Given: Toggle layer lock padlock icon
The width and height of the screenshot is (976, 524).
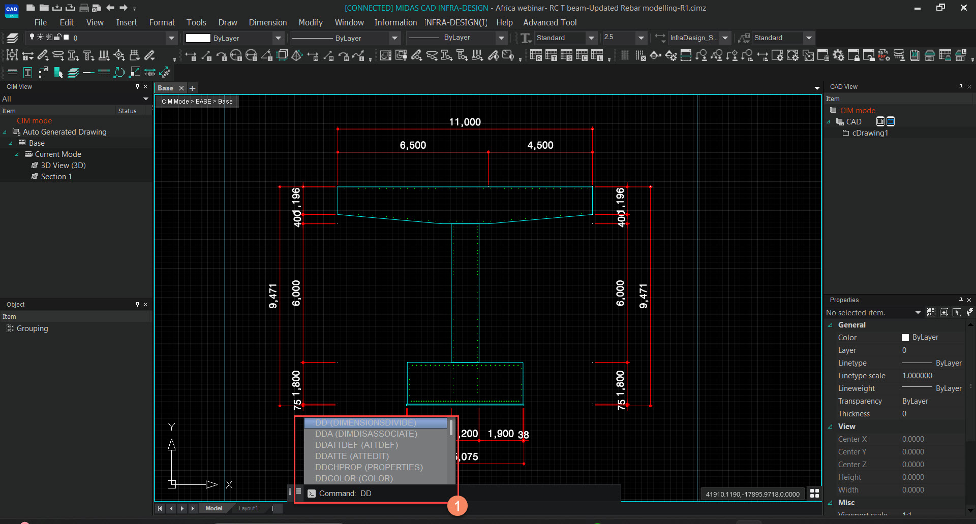Looking at the screenshot, I should point(57,37).
